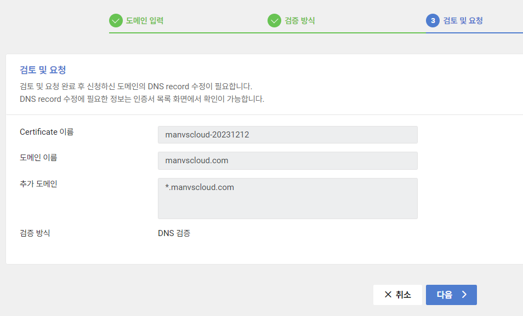Viewport: 523px width, 316px height.
Task: Click the Certificate 이름 row label
Action: tap(46, 132)
